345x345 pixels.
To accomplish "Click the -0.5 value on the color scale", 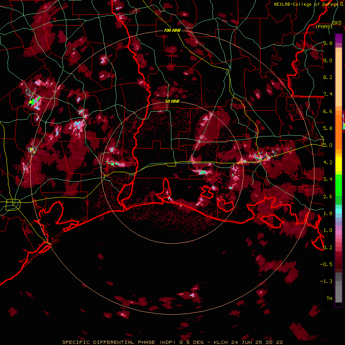I will coord(326,264).
